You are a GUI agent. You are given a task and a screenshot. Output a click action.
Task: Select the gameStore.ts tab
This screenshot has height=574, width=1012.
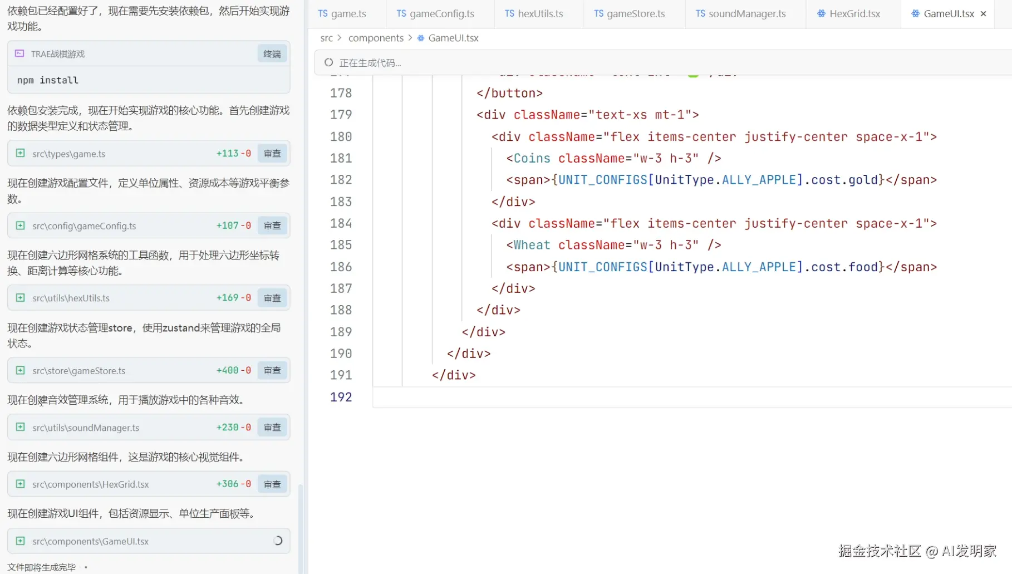pos(629,13)
